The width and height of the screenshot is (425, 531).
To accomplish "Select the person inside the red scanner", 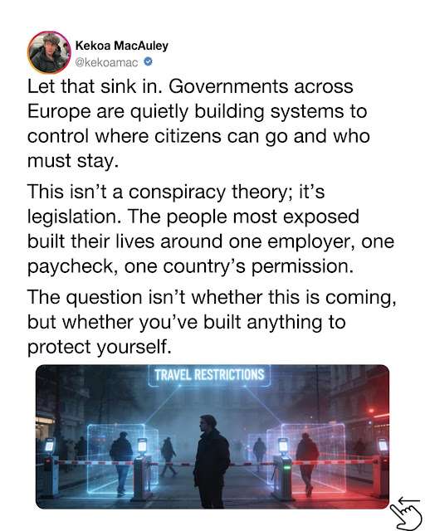I will pyautogui.click(x=307, y=464).
